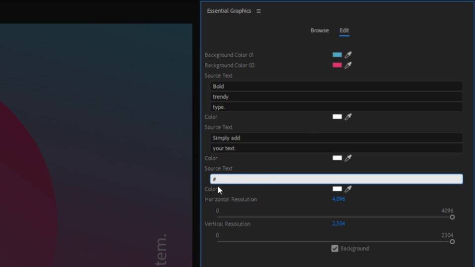
Task: Click the Horizontal Resolution value 4,096
Action: 338,199
